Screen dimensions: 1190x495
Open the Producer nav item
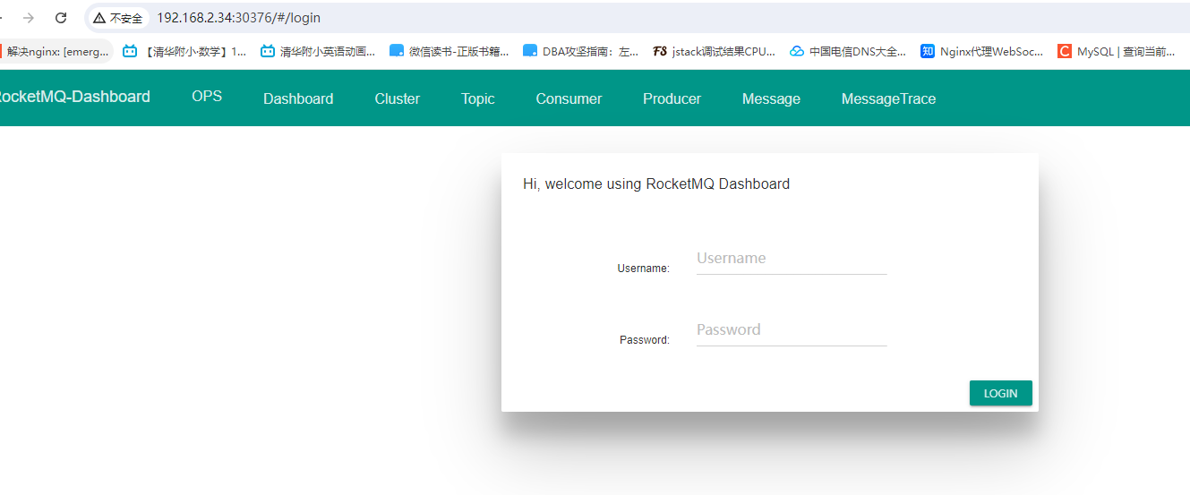click(672, 99)
